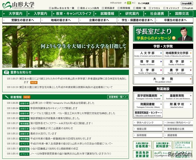Open 資料請求 header link
Image resolution: width=196 pixels, height=160 pixels.
pos(108,8)
